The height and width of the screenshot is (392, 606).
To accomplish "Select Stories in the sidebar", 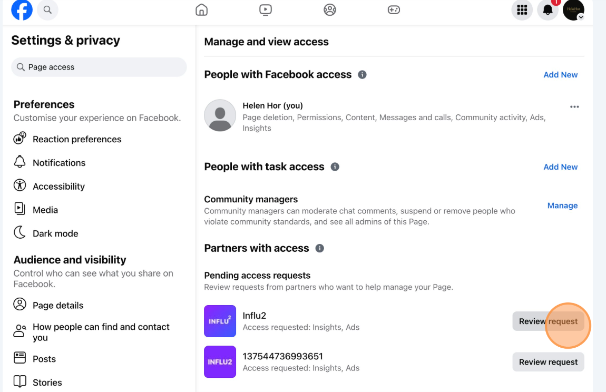I will [47, 381].
